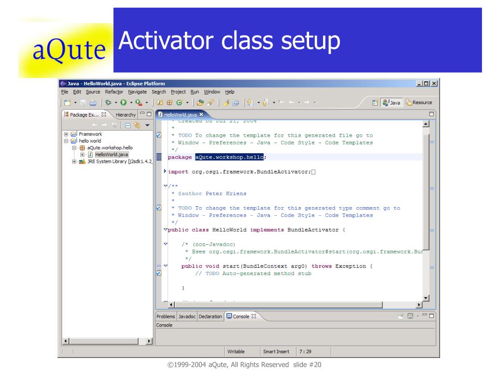Viewport: 493px width, 370px height.
Task: Switch to the Declaration tab
Action: click(210, 317)
